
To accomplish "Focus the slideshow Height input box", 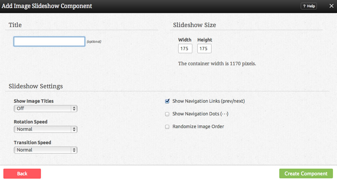I will (x=204, y=49).
